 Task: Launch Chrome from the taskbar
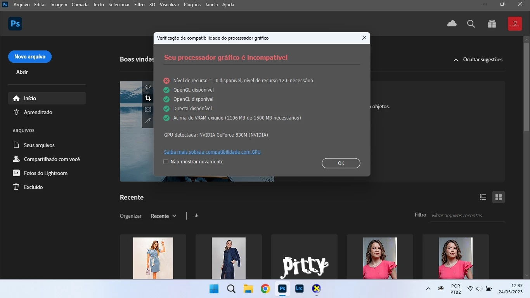(265, 289)
